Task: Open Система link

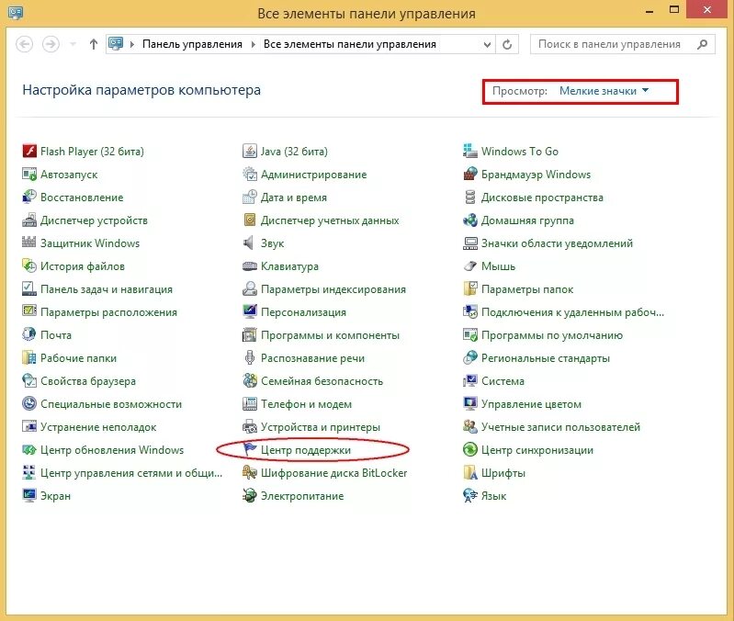Action: tap(503, 381)
